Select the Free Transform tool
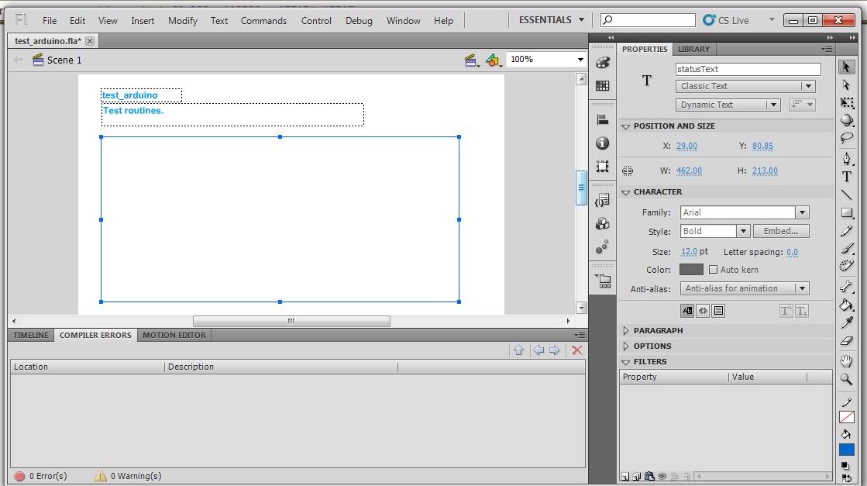Viewport: 867px width, 486px height. click(x=846, y=102)
